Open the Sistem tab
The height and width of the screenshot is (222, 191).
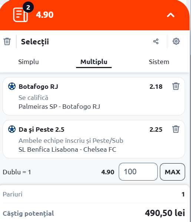(x=159, y=62)
